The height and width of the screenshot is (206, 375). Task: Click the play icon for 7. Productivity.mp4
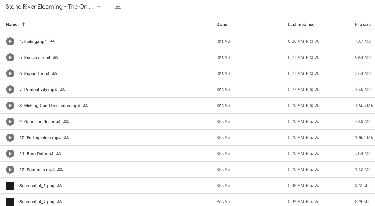[10, 90]
